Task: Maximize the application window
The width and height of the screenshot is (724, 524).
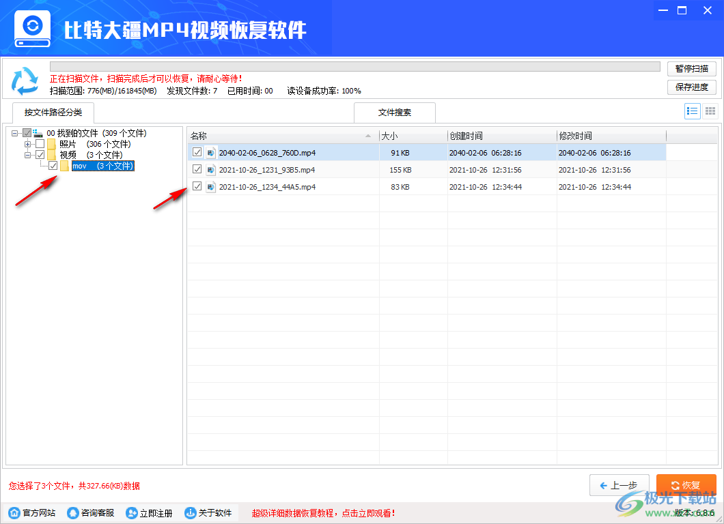Action: point(682,10)
